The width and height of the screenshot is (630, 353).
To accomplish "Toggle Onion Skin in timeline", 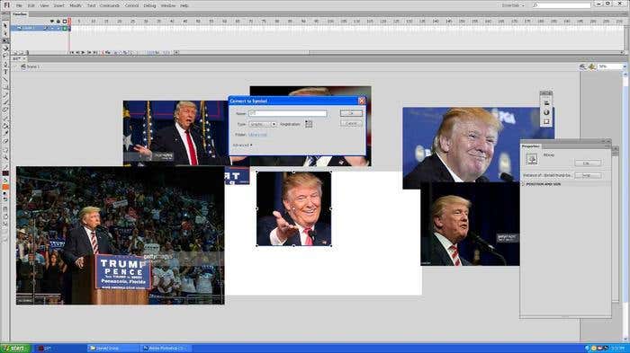I will tap(115, 53).
